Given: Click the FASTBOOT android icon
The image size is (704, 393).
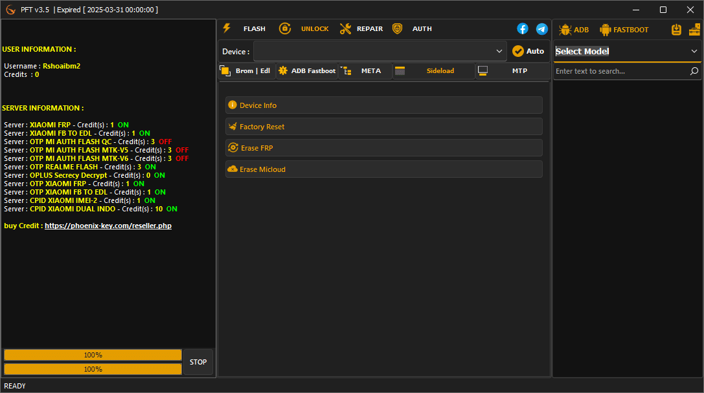Looking at the screenshot, I should click(606, 29).
